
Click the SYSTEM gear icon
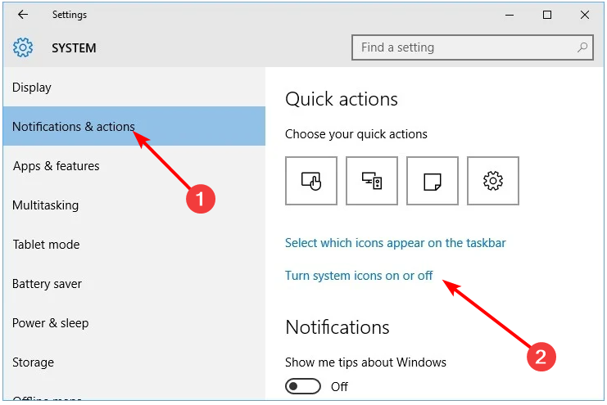(23, 47)
